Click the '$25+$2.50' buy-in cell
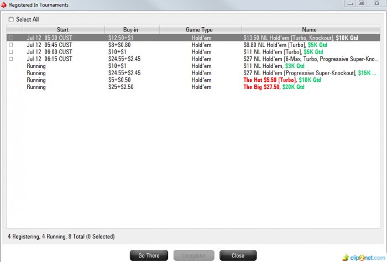The height and width of the screenshot is (262, 387). 121,87
